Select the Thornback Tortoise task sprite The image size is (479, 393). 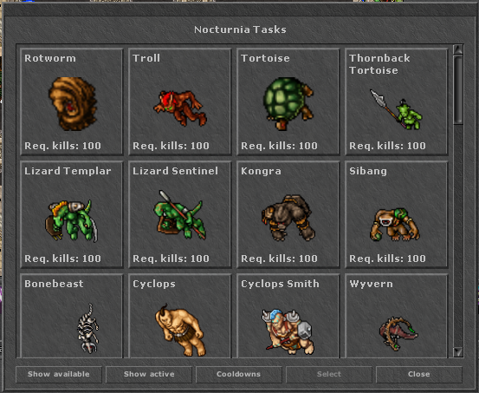coord(396,109)
